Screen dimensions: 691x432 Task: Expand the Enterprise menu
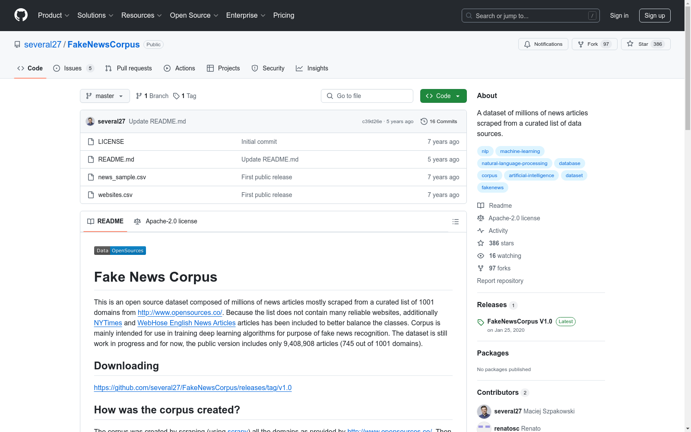[246, 15]
